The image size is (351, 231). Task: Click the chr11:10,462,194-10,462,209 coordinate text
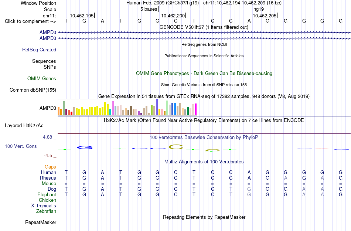[242, 3]
